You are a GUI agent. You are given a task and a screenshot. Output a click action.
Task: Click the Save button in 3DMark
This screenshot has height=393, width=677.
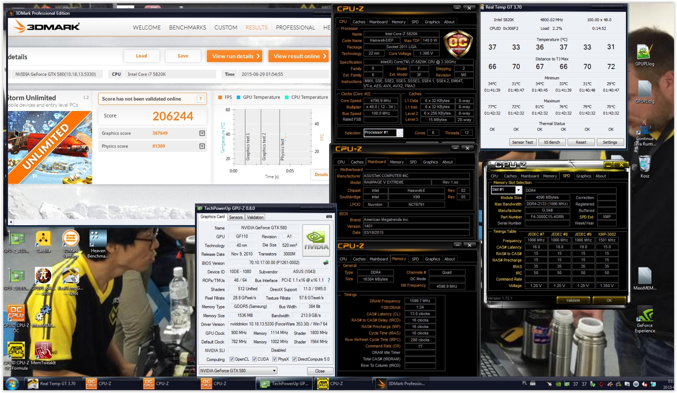point(183,56)
